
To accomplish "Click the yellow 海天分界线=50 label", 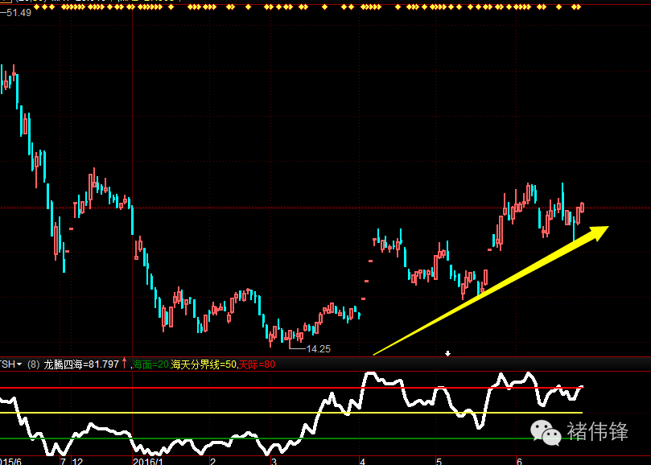I will click(204, 364).
